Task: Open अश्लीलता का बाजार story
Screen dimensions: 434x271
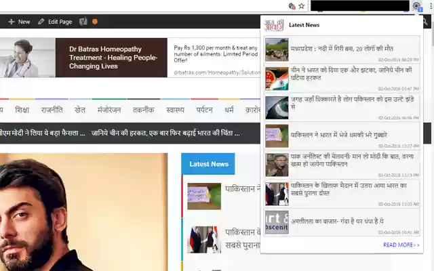Action: (x=342, y=222)
